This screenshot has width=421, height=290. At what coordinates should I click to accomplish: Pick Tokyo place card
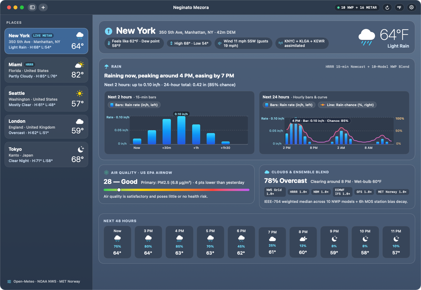click(46, 155)
